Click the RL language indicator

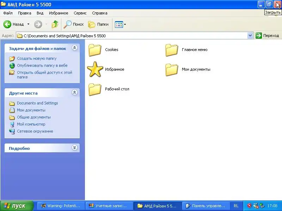click(x=236, y=206)
